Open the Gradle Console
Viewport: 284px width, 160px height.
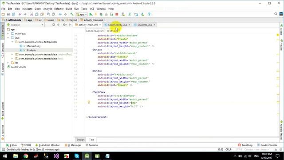tap(267, 145)
